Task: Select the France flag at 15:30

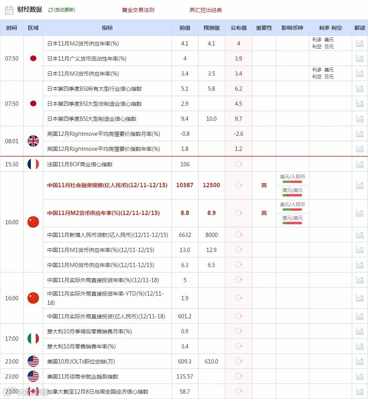Action: coord(33,164)
